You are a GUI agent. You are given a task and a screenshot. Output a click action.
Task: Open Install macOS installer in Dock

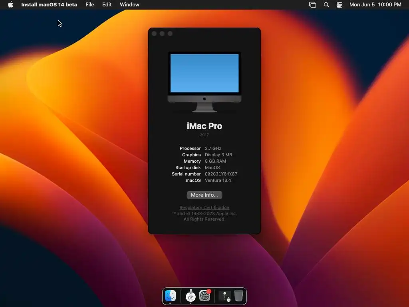191,296
